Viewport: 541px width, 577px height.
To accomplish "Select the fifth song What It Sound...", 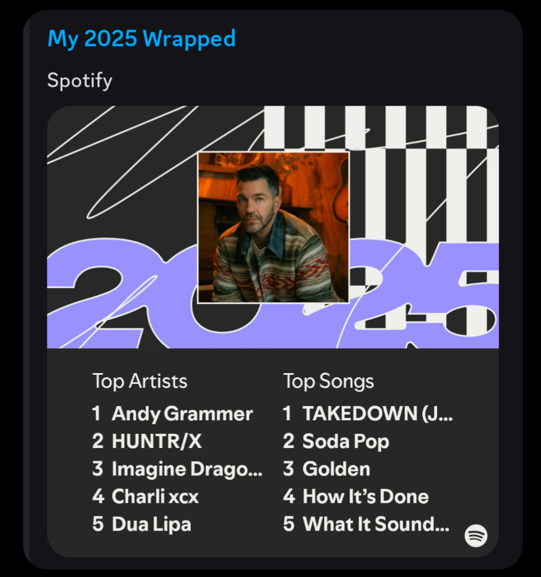I will 376,524.
